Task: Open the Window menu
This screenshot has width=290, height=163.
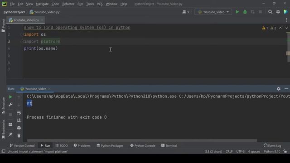Action: [111, 4]
